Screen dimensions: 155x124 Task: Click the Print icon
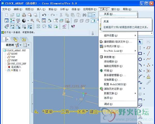click(x=24, y=15)
